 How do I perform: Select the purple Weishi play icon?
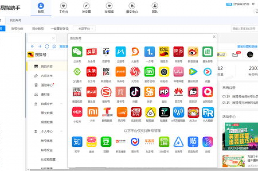(x=207, y=141)
